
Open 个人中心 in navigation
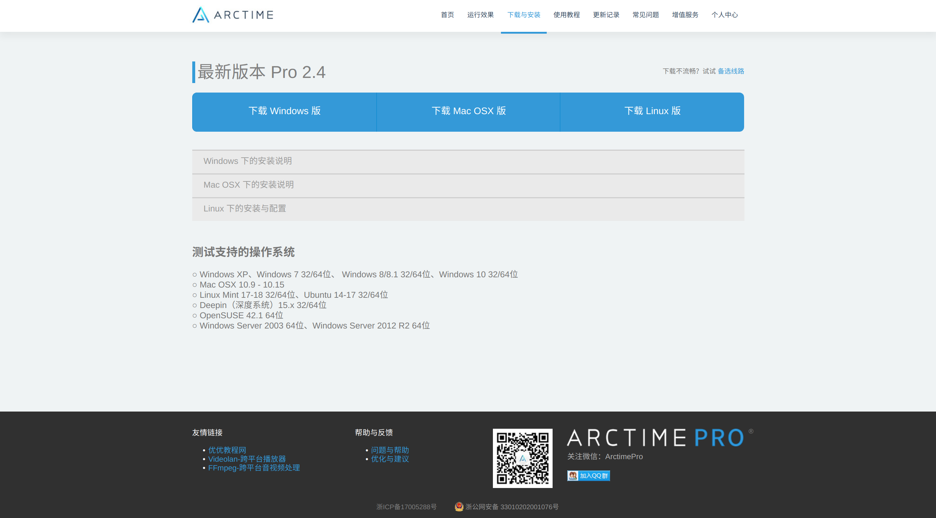tap(724, 15)
